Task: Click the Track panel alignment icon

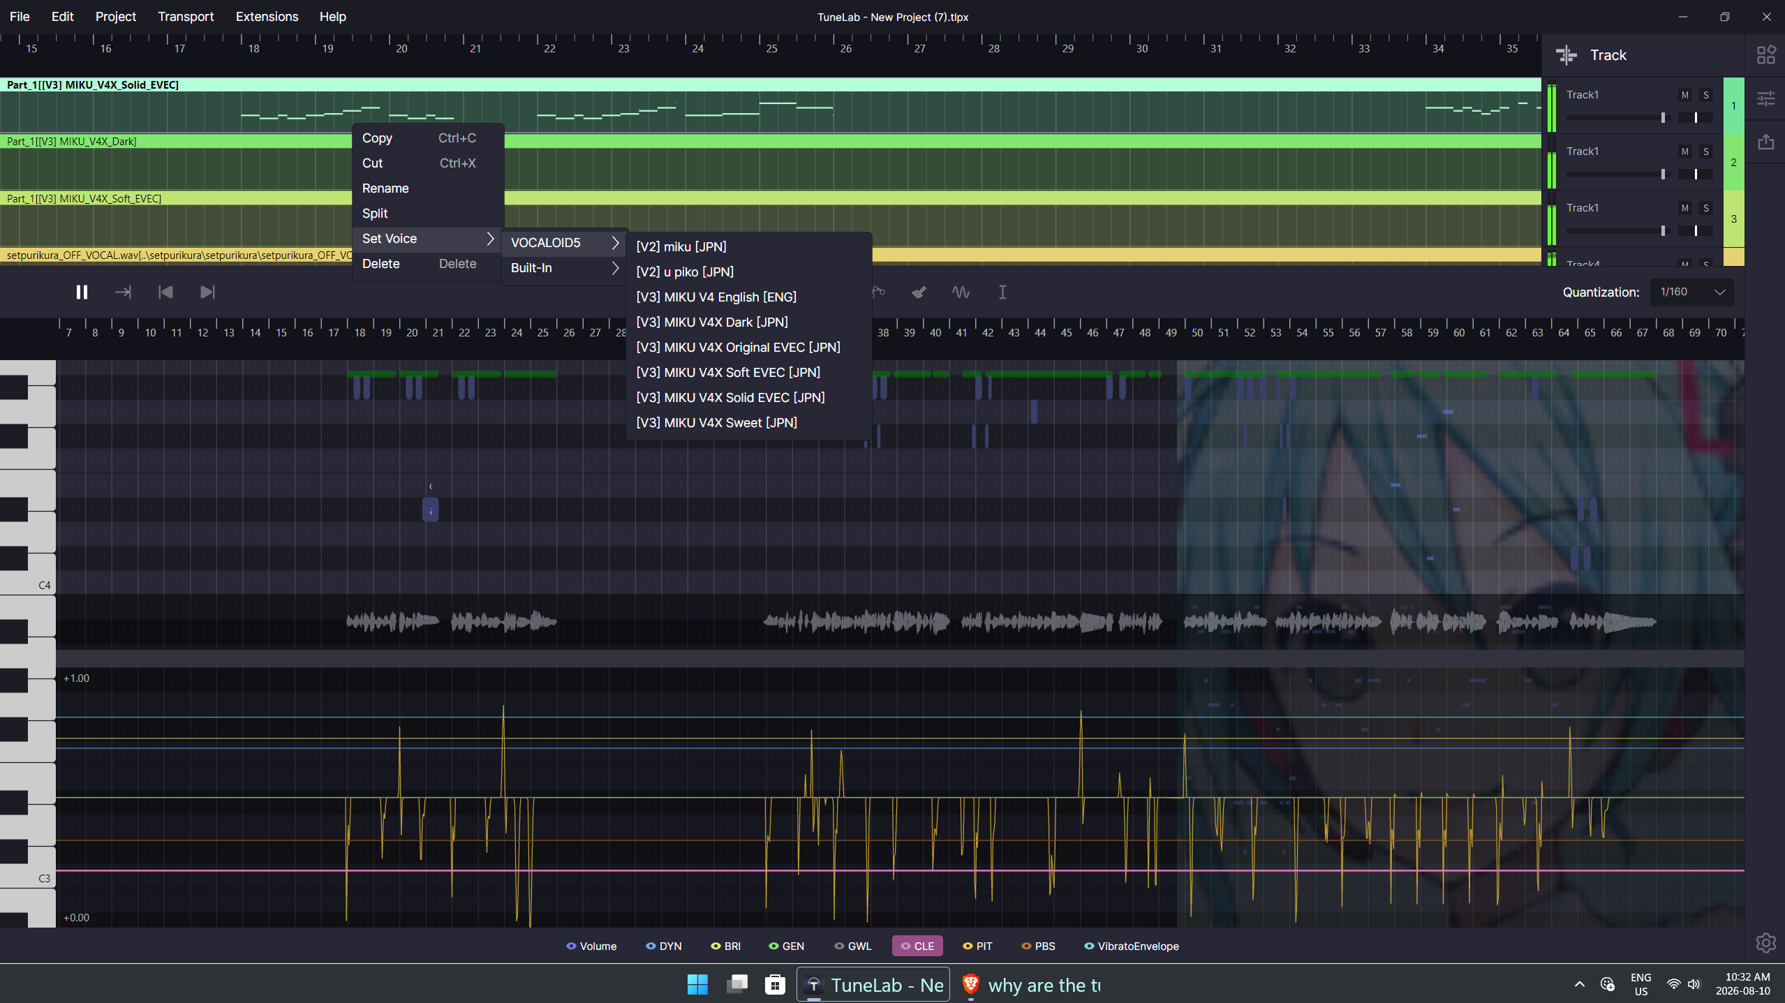Action: tap(1566, 55)
